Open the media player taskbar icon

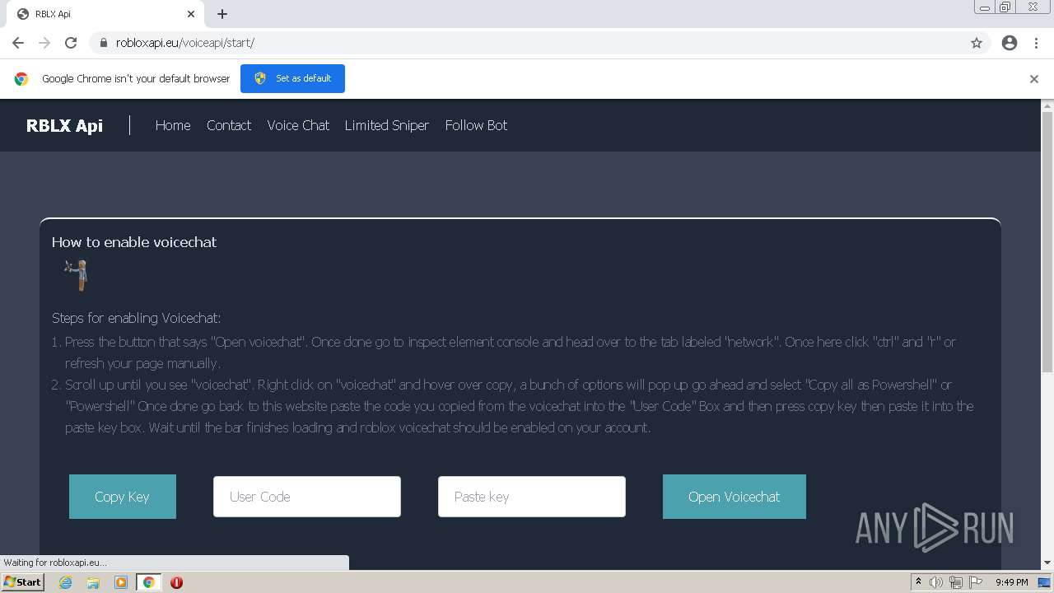tap(121, 582)
